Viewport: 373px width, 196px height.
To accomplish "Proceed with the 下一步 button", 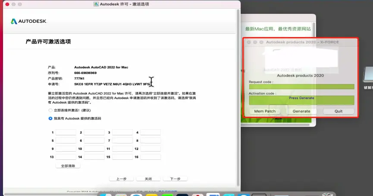I will tap(176, 179).
